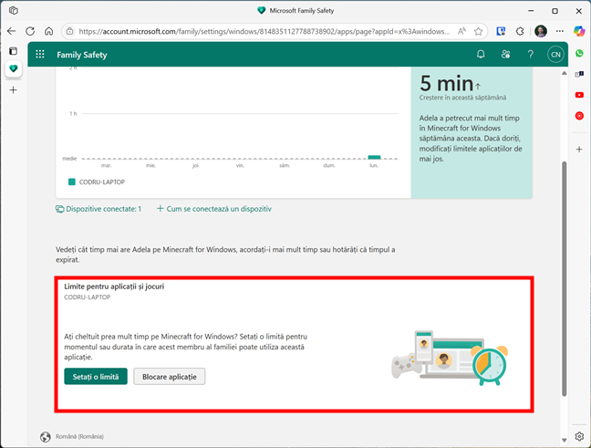Open the family members icon
Image resolution: width=591 pixels, height=448 pixels.
click(x=505, y=55)
